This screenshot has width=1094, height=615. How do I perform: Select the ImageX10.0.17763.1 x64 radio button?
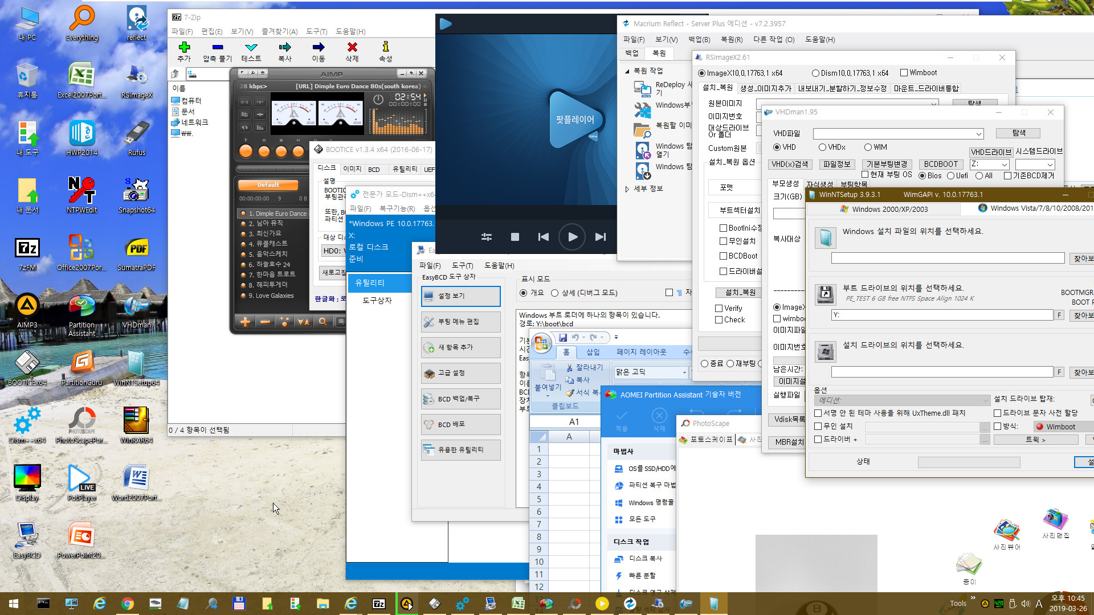pos(702,73)
